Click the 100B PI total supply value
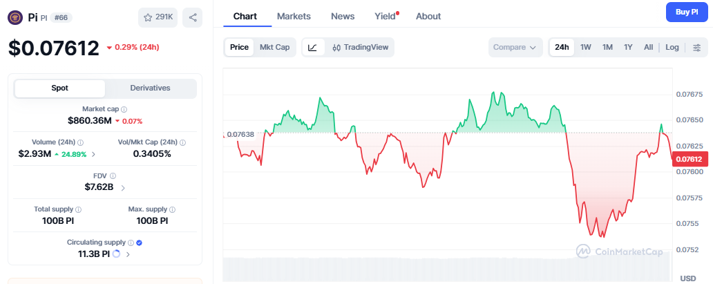The width and height of the screenshot is (713, 284). (58, 220)
